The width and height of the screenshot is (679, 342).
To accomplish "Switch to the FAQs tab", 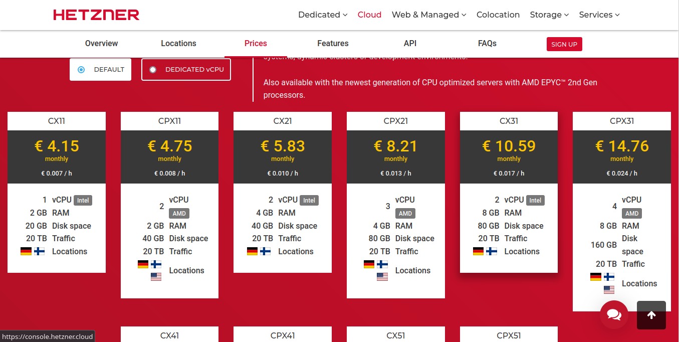I will [x=487, y=44].
